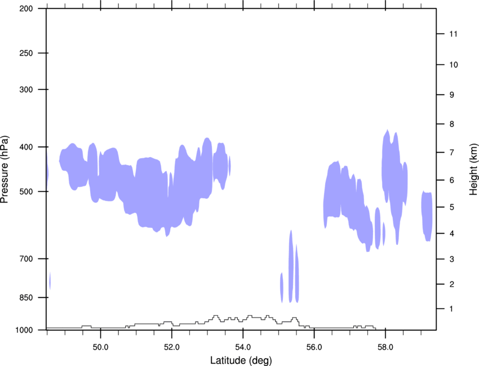Click the 8 km height label
479x366 pixels.
(452, 124)
